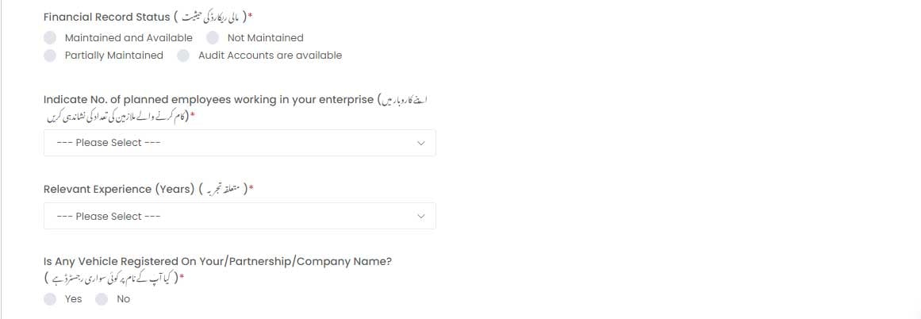The image size is (921, 319).
Task: Click the No label text
Action: [x=123, y=299]
